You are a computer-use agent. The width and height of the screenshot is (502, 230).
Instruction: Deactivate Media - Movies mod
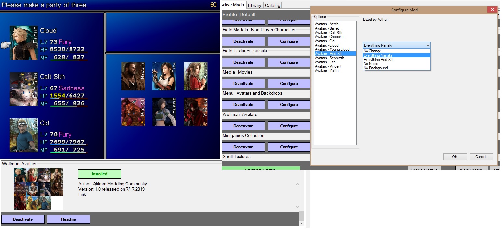click(x=243, y=84)
